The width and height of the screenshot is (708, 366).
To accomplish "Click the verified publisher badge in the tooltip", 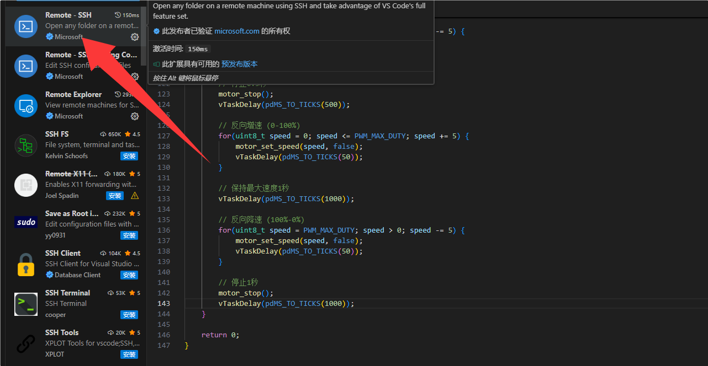I will click(x=156, y=31).
